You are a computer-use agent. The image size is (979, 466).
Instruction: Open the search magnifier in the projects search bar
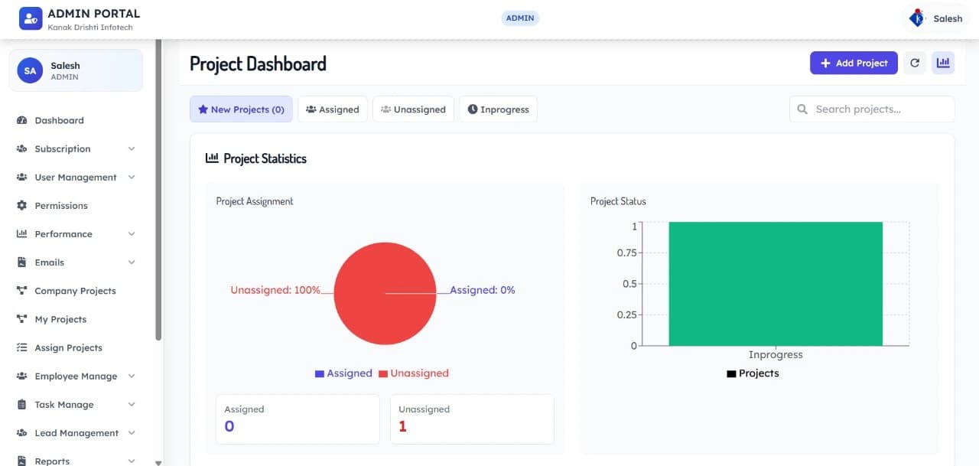(x=802, y=109)
